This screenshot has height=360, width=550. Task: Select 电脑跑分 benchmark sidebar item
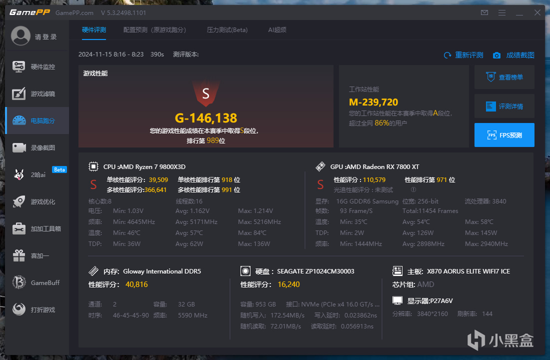pyautogui.click(x=37, y=120)
